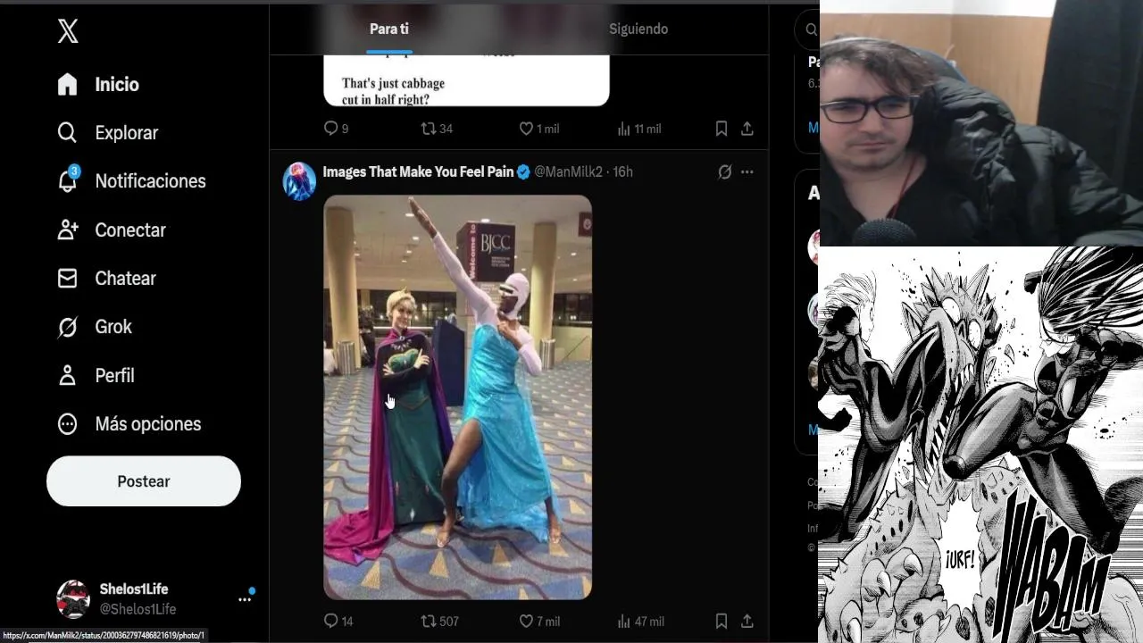Like the post with 1 mil likes
The width and height of the screenshot is (1143, 643).
click(539, 129)
